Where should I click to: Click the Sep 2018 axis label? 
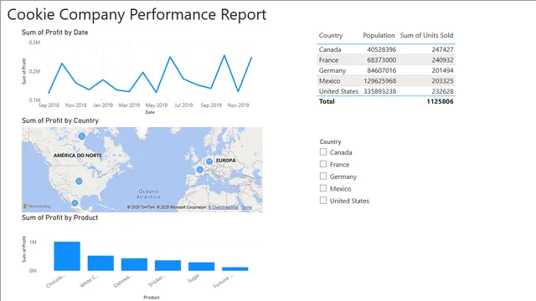(49, 105)
